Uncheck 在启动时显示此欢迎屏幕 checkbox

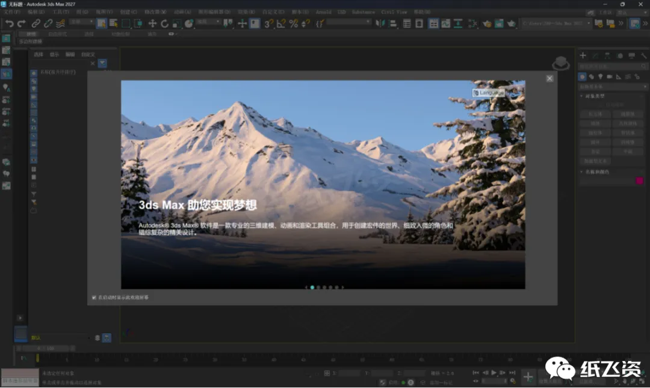[94, 298]
